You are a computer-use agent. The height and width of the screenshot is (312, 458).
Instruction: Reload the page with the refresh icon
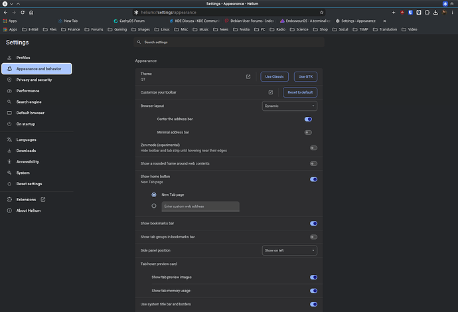23,12
